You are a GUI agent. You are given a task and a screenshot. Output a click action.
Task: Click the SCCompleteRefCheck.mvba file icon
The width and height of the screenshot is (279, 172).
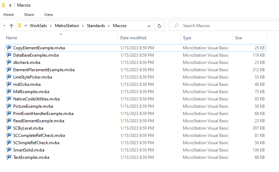(9, 135)
